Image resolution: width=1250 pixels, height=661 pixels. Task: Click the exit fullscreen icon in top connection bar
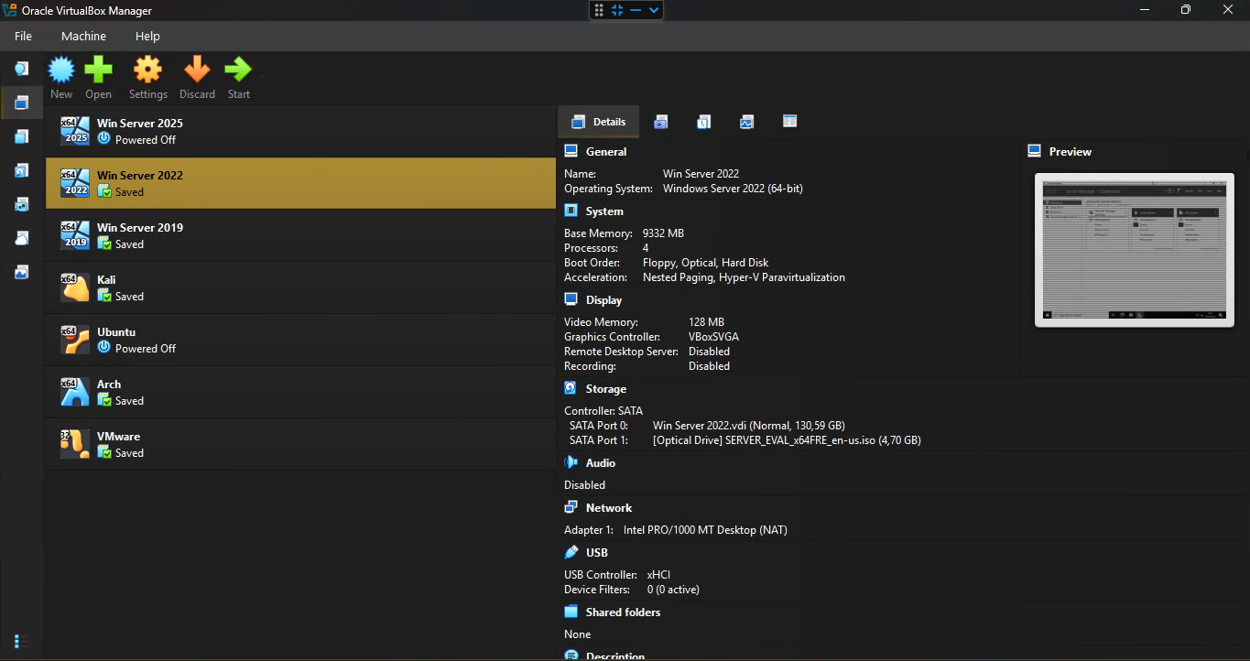(617, 10)
